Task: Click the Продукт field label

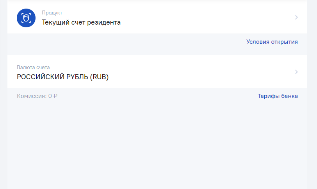Action: click(52, 13)
